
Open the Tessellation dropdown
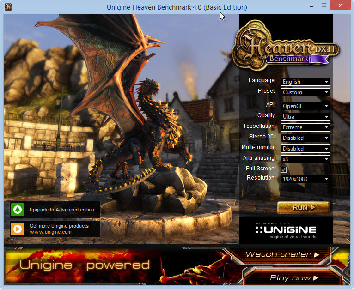point(305,127)
